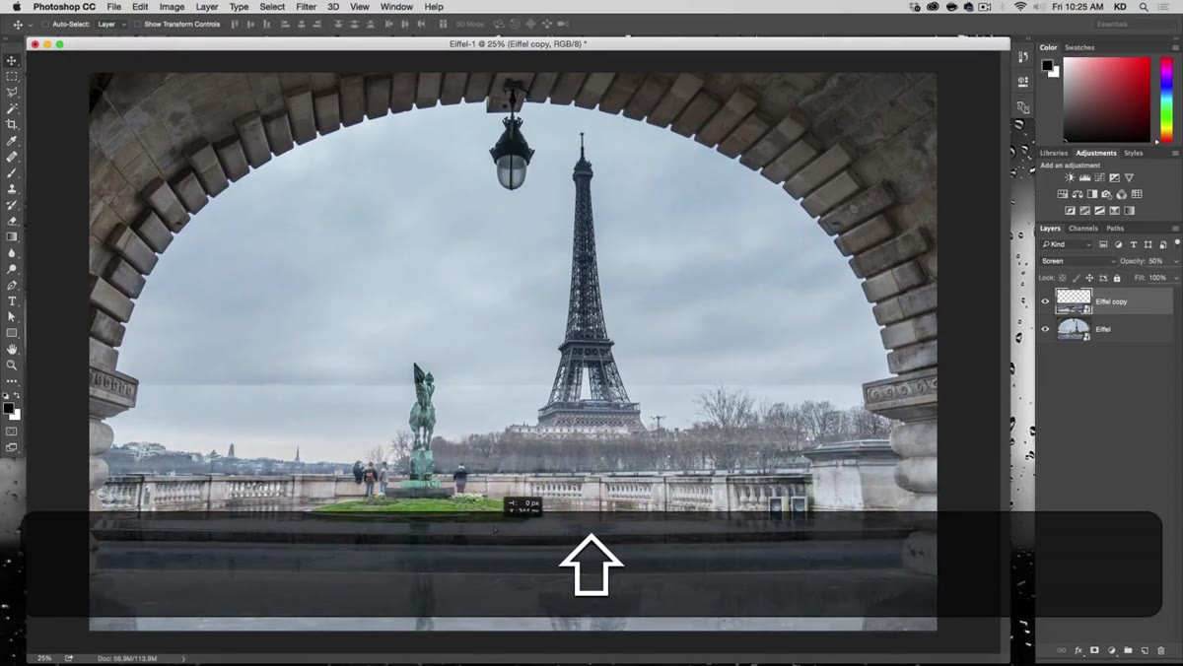Open the Layer menu

click(x=207, y=7)
